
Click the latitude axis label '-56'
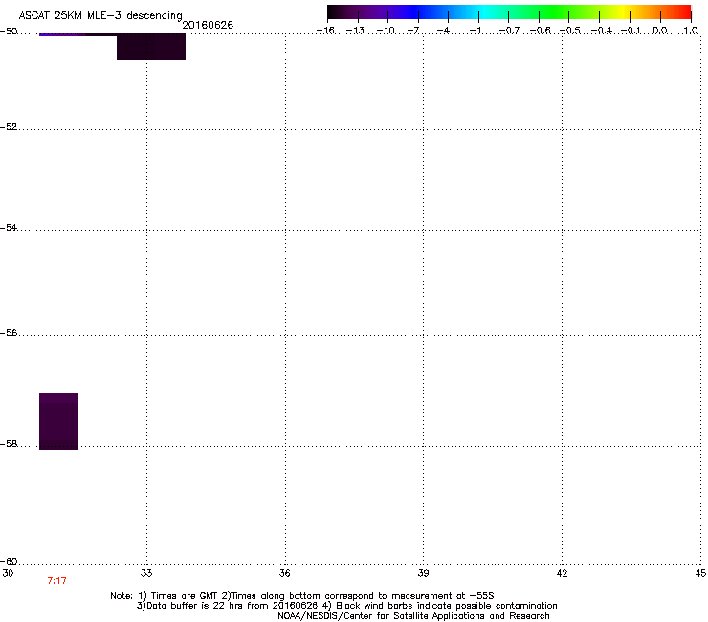[9, 333]
